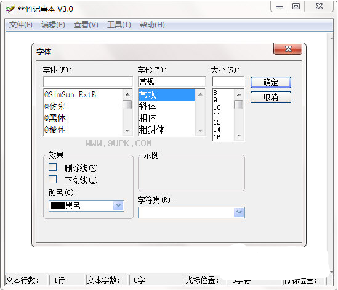Open the 字符集(R) dropdown arrow
338x290 pixels.
coord(239,212)
